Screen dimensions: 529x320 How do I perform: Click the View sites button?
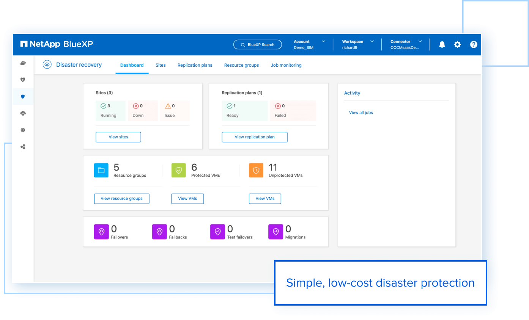pos(118,137)
